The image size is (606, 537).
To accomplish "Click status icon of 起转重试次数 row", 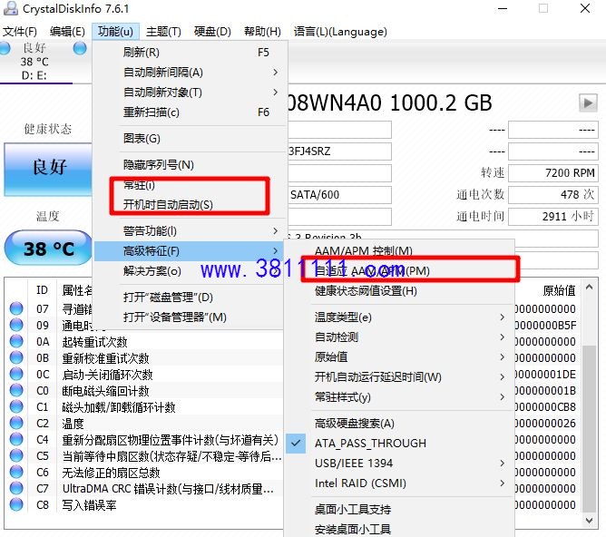I will [16, 341].
